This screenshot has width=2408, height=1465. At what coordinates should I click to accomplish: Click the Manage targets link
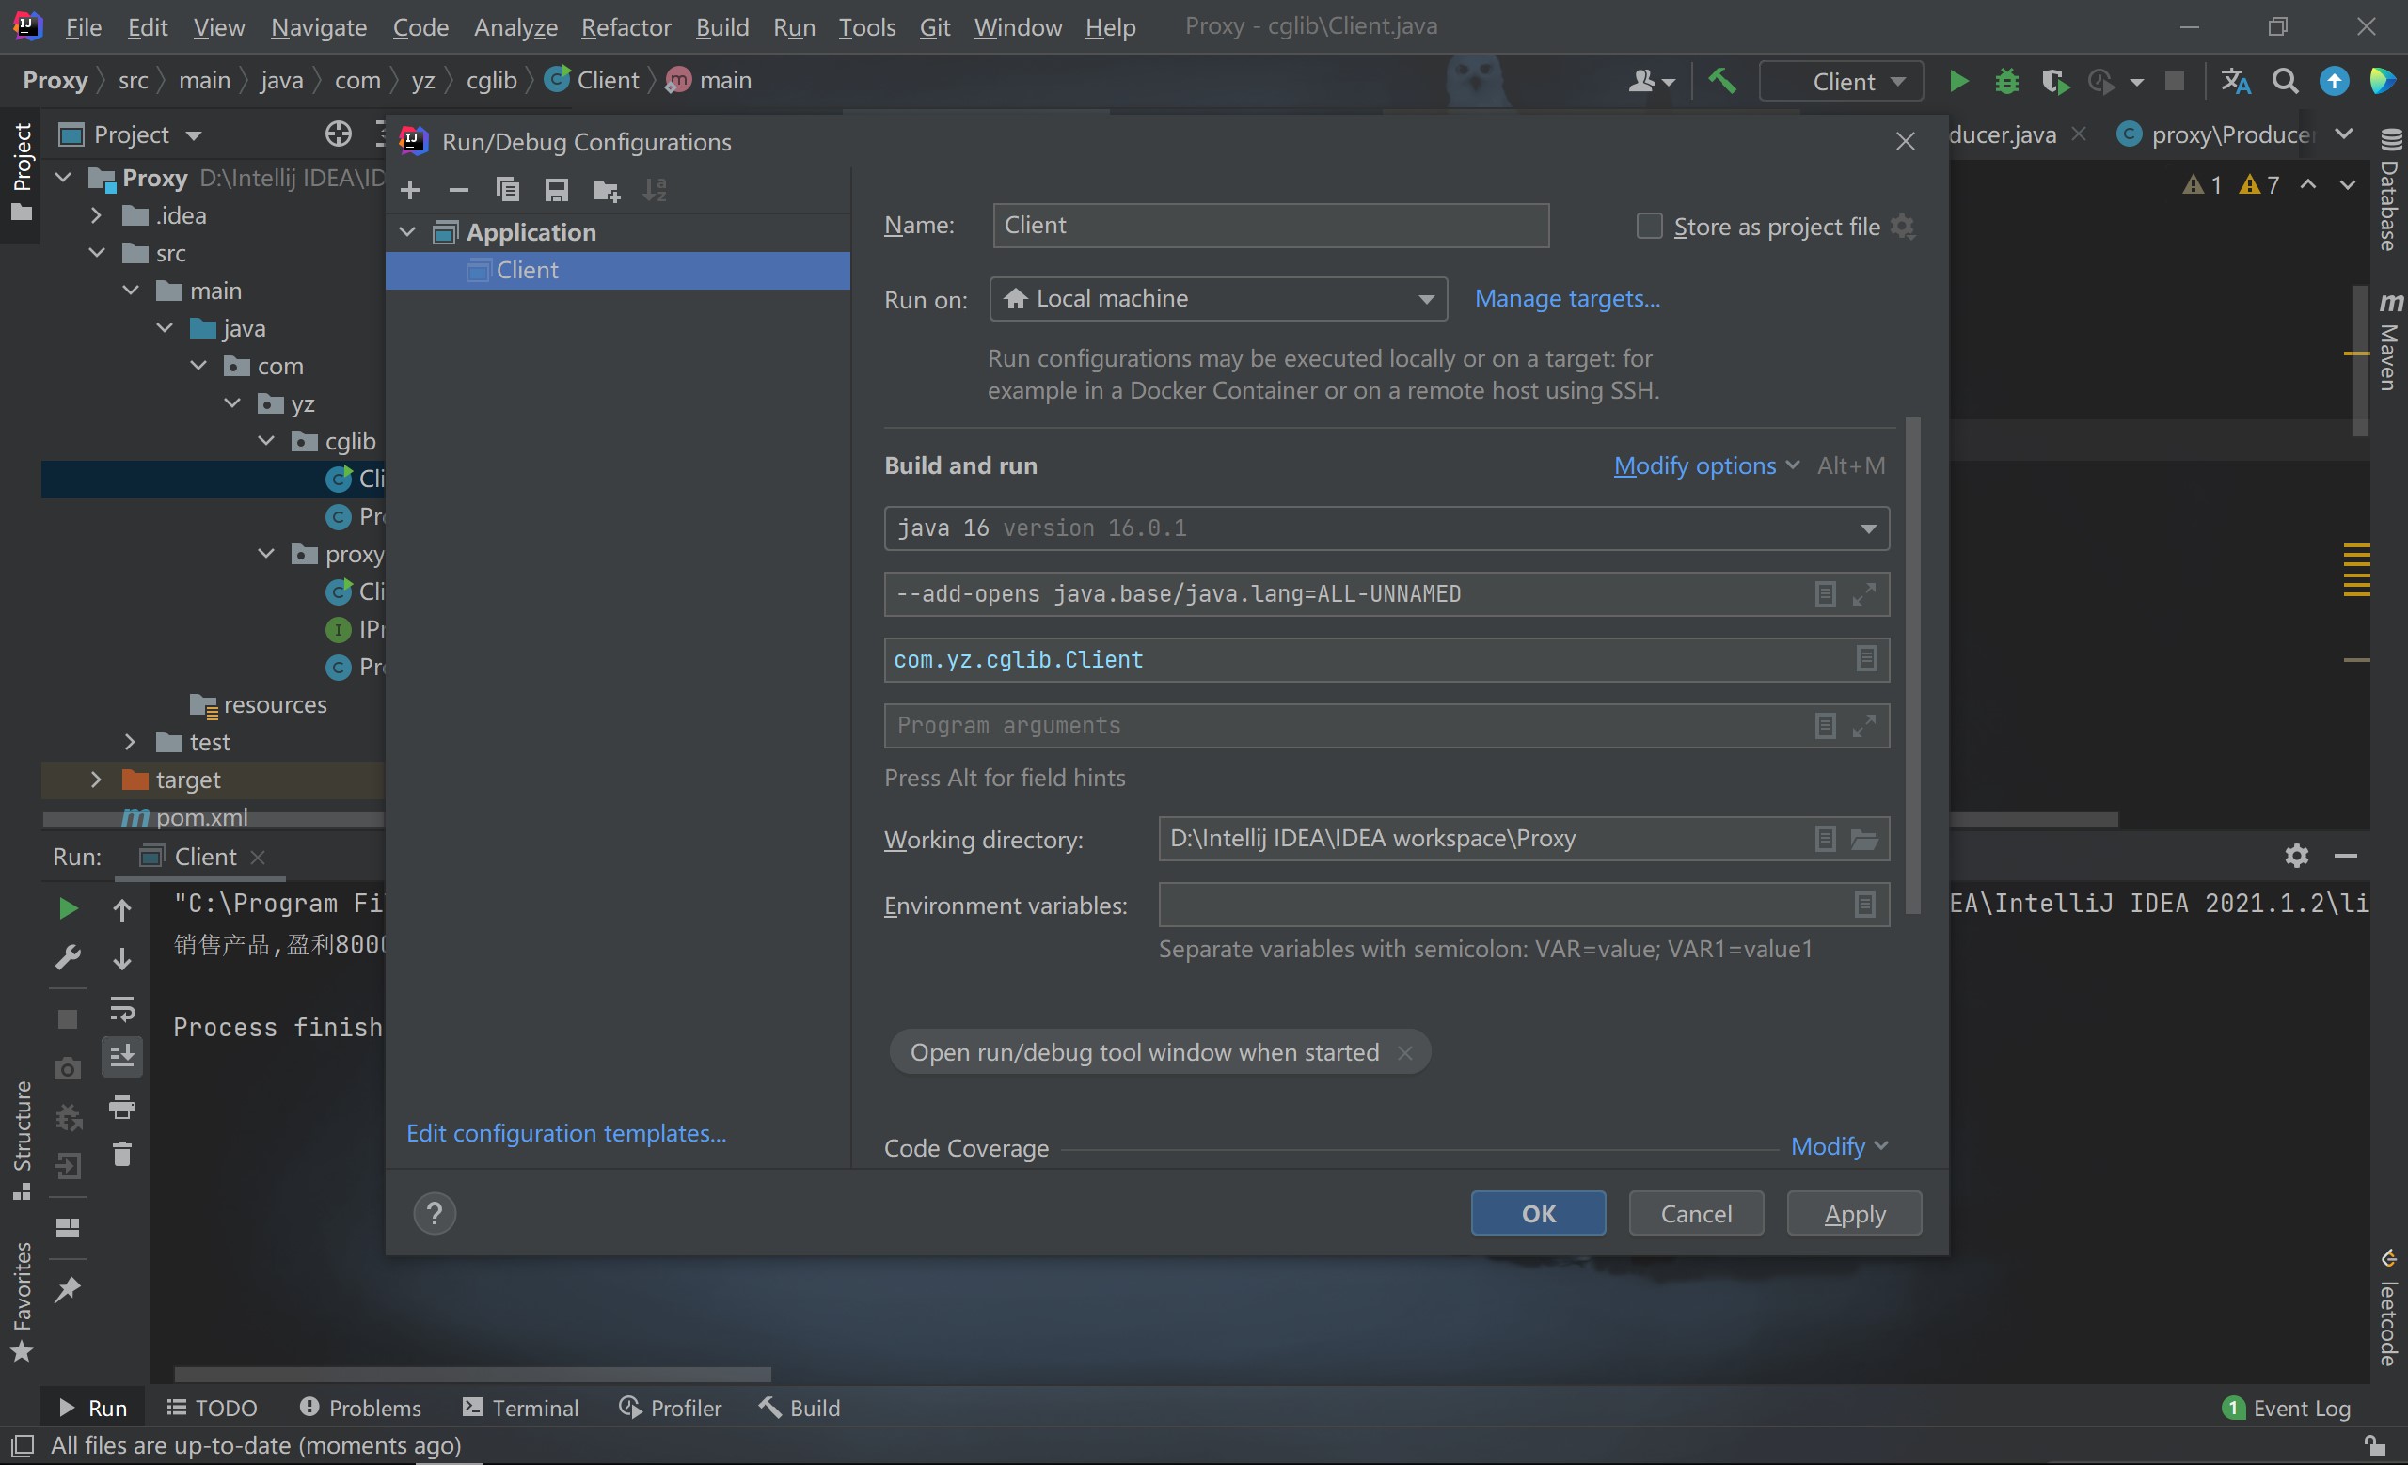1567,297
